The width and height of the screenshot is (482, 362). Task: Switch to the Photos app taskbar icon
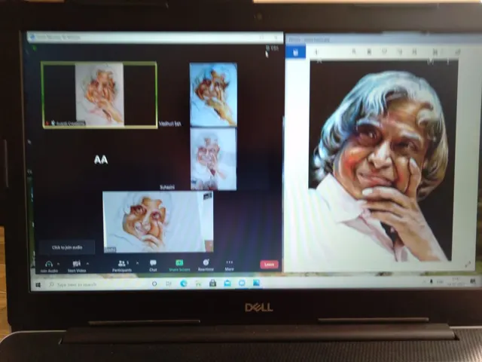click(256, 283)
